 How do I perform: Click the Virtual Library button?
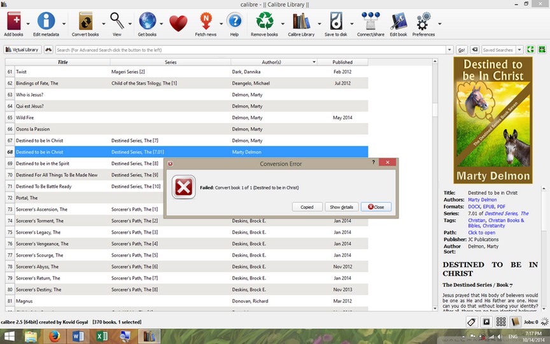(22, 50)
